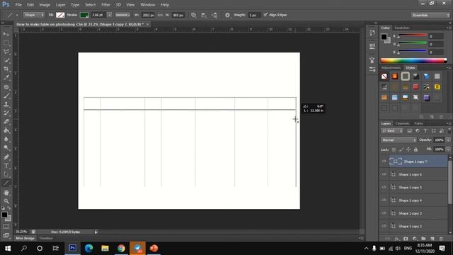Click the Shape 1 copy 7 layer thumbnail
453x255 pixels.
pyautogui.click(x=396, y=161)
